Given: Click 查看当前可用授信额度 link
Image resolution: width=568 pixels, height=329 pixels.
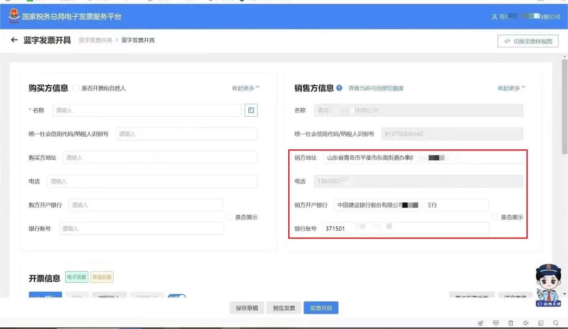Looking at the screenshot, I should [x=376, y=88].
